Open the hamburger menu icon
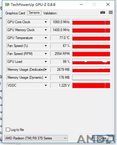Viewport: 117px width, 145px height. tap(111, 12)
